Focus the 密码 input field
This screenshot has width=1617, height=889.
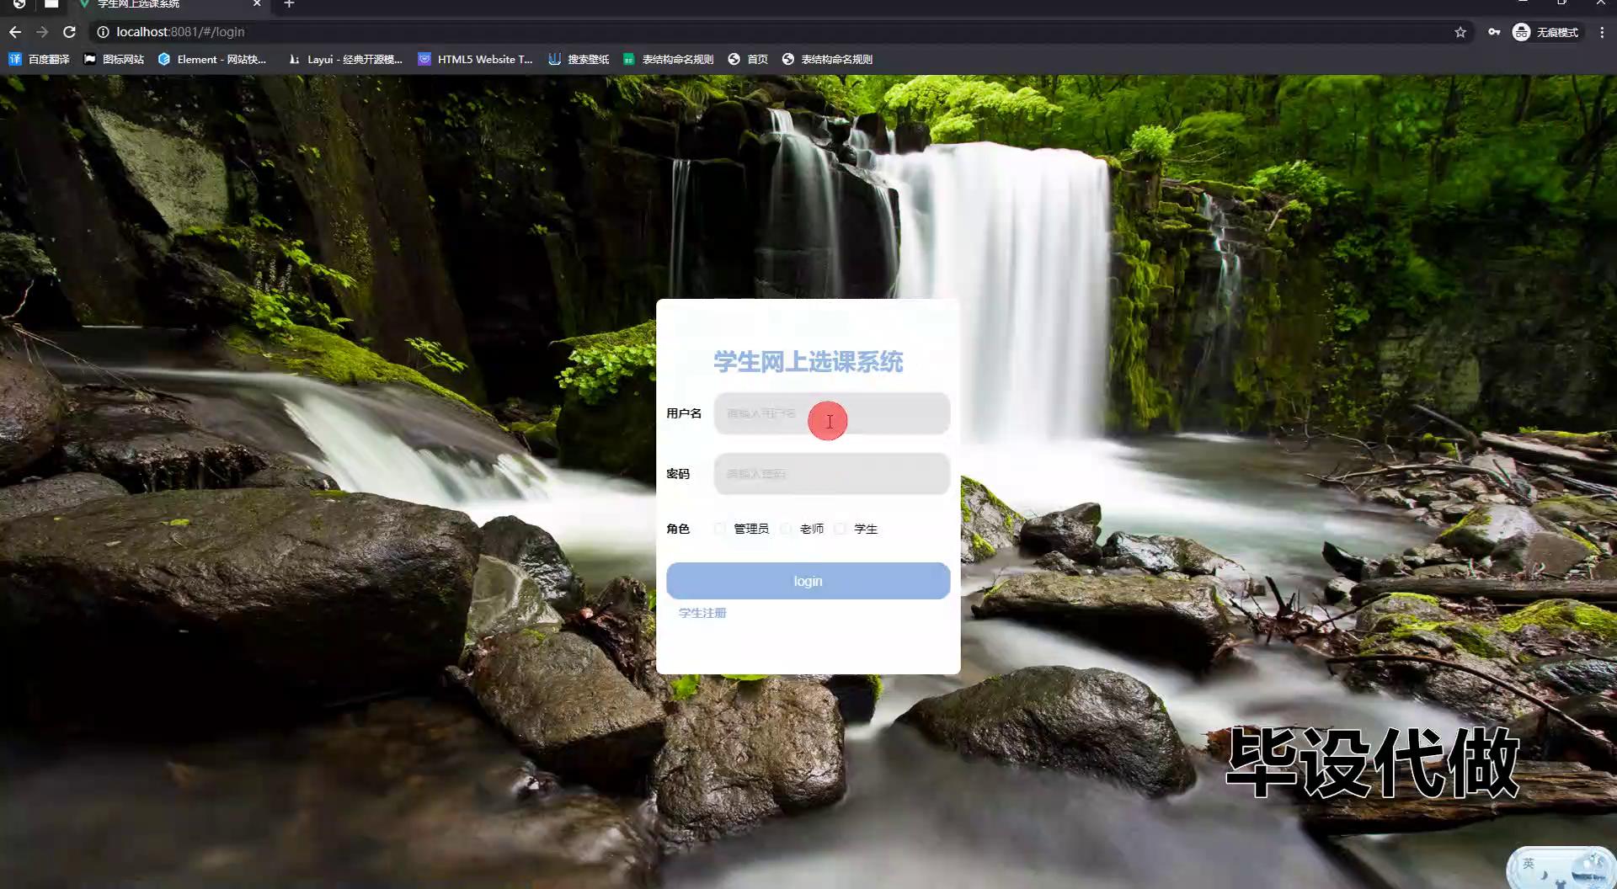831,474
